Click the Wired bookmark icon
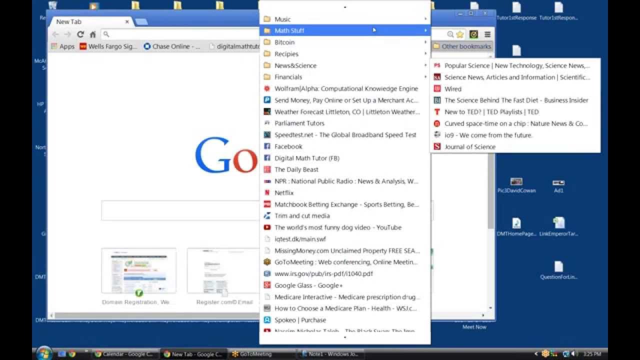Viewport: 640px width, 360px height. [x=437, y=89]
